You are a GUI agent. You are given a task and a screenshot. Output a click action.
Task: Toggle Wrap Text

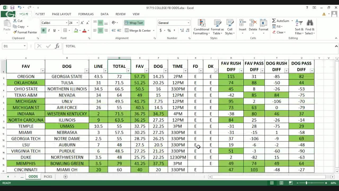click(134, 23)
